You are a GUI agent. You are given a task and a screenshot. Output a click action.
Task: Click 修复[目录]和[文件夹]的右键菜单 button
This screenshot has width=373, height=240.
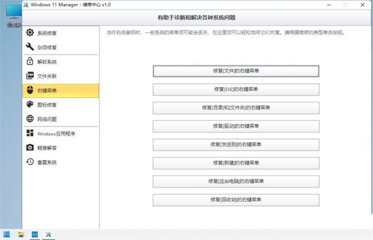coord(236,108)
